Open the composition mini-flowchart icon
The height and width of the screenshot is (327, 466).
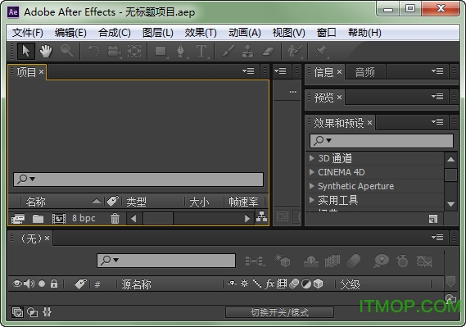point(255,261)
